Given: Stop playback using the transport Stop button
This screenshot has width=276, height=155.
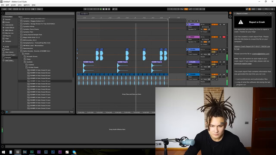Looking at the screenshot, I should coord(103,9).
